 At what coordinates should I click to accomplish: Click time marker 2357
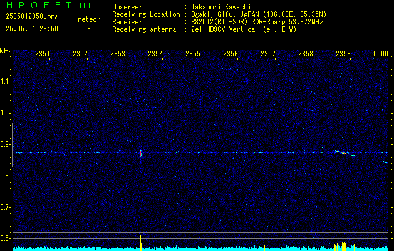[268, 53]
